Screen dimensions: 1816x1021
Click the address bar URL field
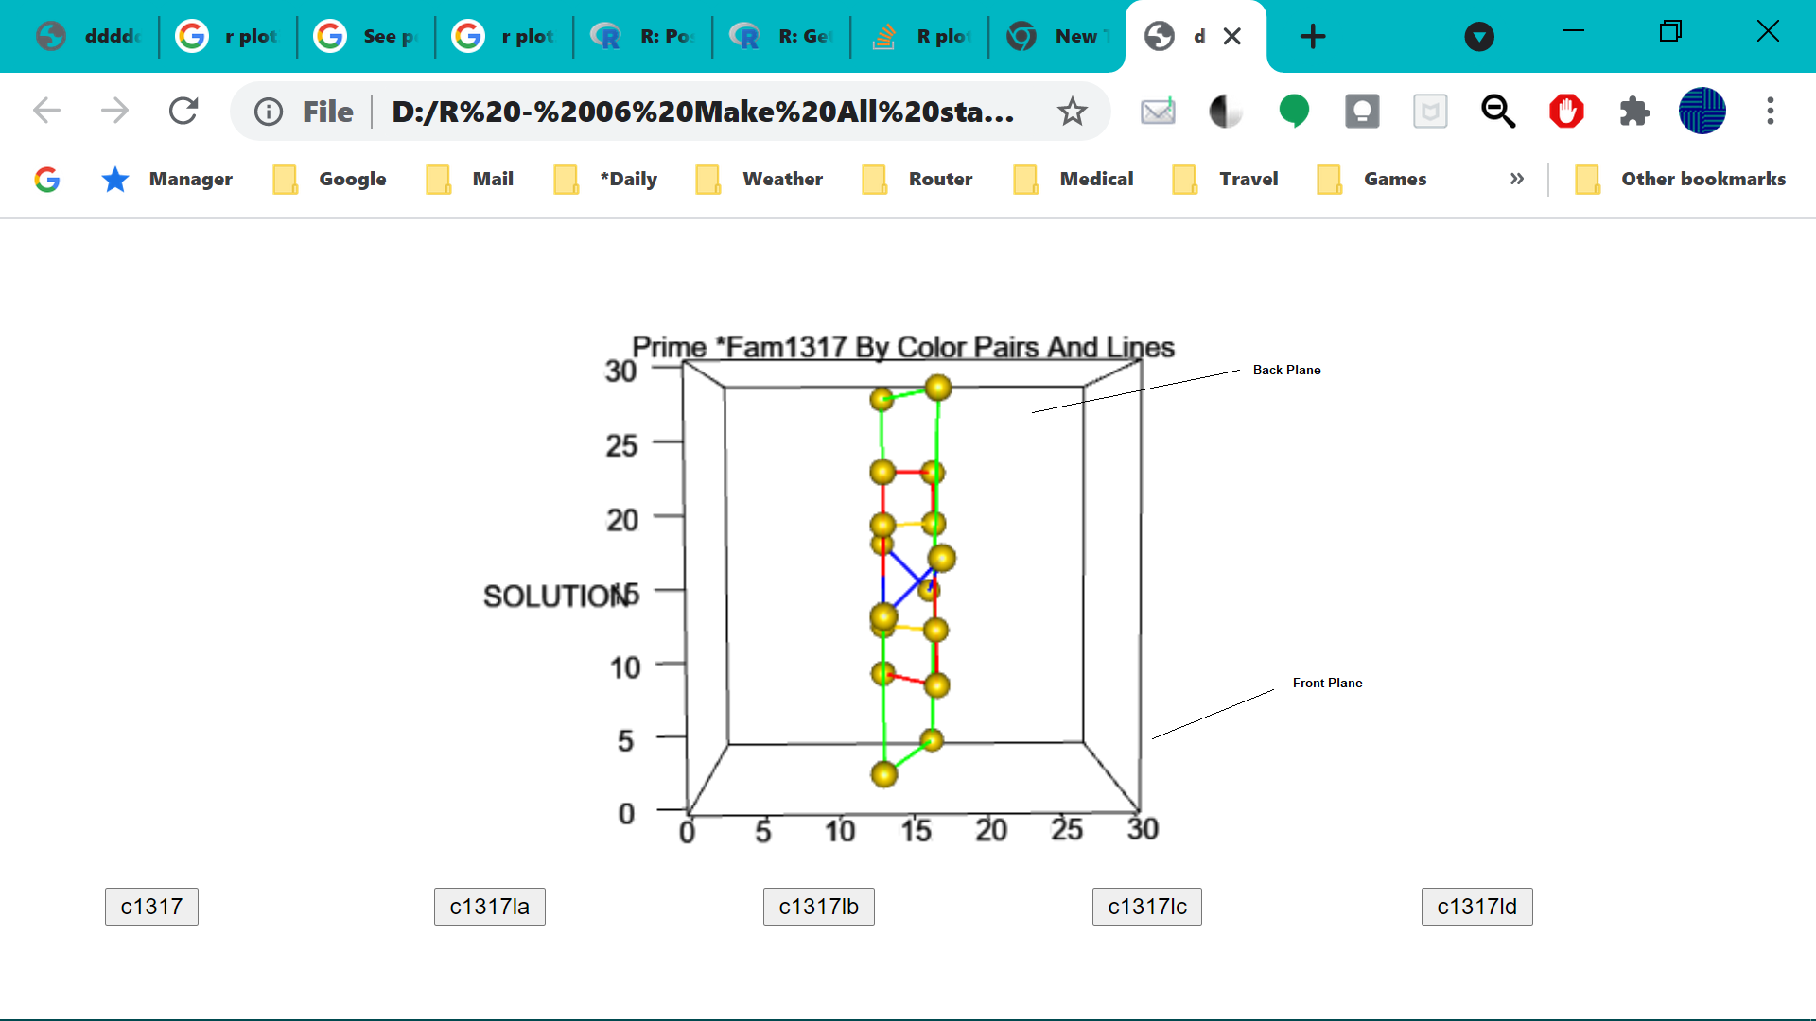pyautogui.click(x=702, y=112)
